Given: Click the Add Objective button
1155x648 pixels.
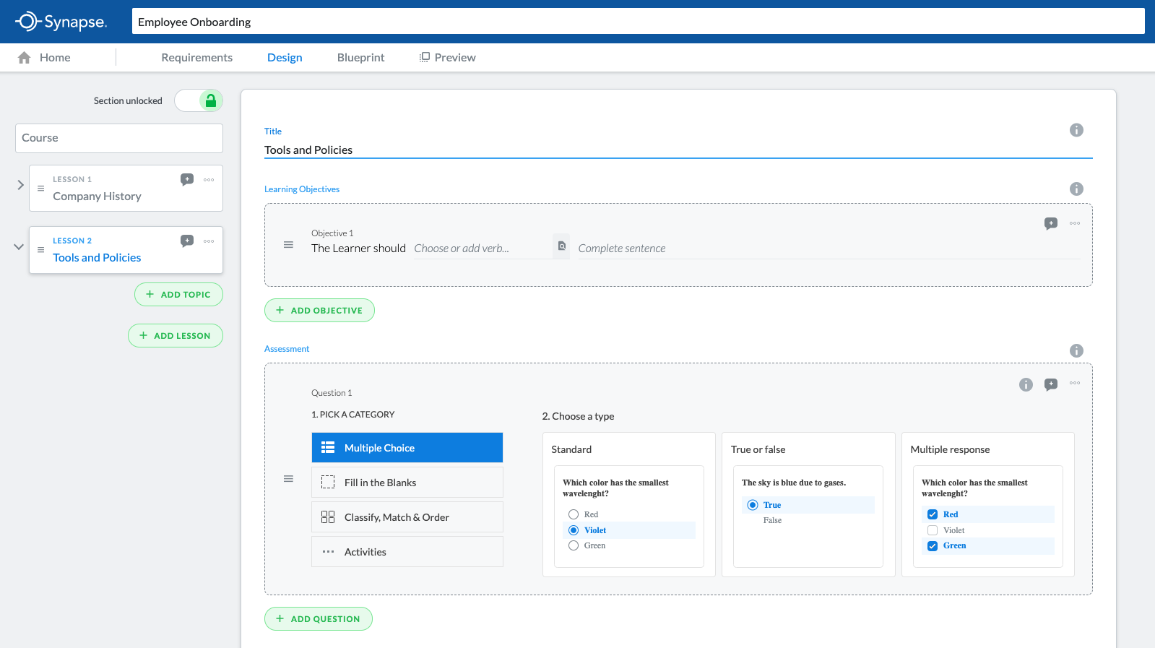Looking at the screenshot, I should [319, 310].
